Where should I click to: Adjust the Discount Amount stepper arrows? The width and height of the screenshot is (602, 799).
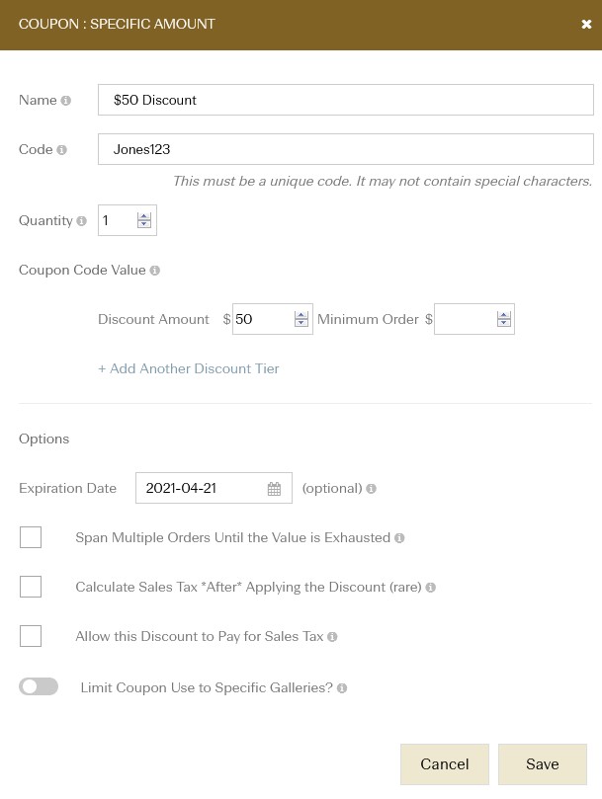click(301, 319)
